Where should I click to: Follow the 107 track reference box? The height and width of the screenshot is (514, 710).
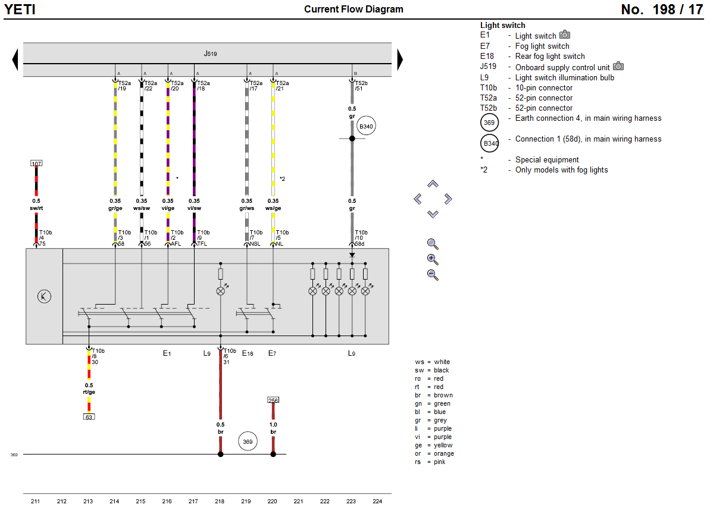pyautogui.click(x=36, y=164)
